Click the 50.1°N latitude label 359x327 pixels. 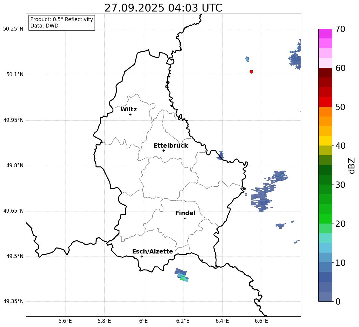click(15, 74)
